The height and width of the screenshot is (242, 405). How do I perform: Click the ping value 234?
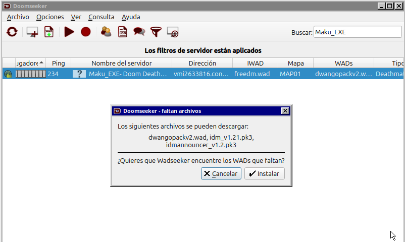pos(53,74)
